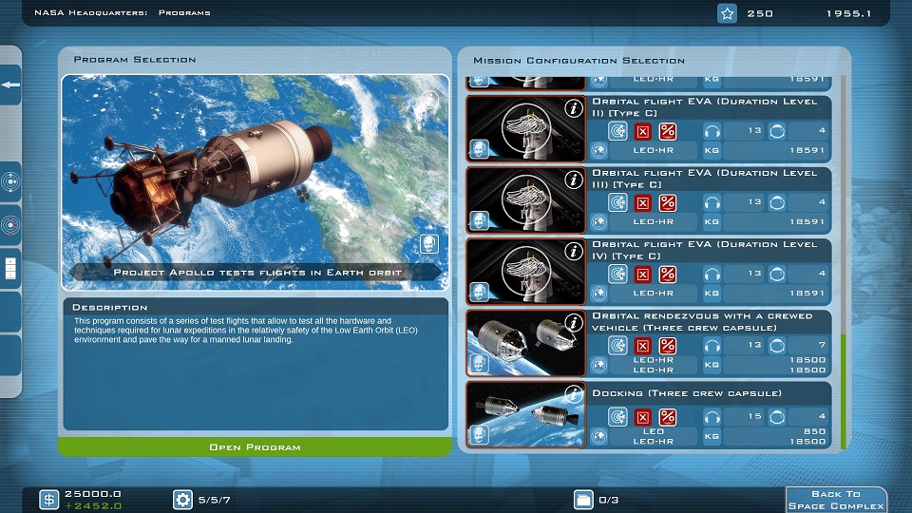Click the '250' prestige value
The height and width of the screenshot is (513, 912).
click(760, 13)
